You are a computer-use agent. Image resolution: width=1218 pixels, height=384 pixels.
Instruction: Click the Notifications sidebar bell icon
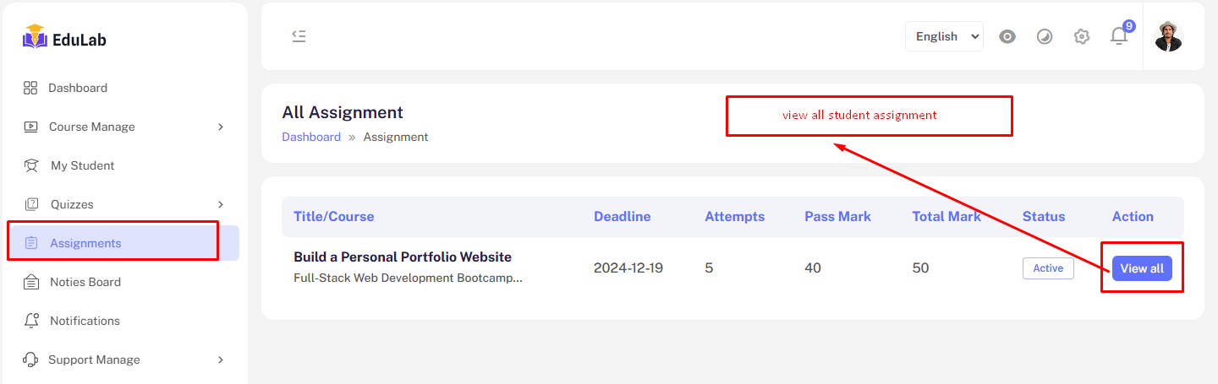click(x=31, y=321)
